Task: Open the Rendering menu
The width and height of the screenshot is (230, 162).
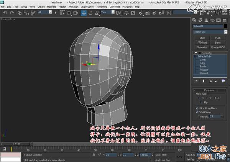Action: point(102,7)
